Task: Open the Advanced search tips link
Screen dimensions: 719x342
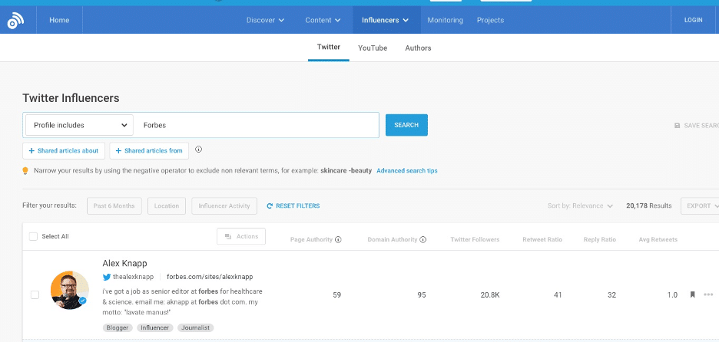Action: click(407, 170)
